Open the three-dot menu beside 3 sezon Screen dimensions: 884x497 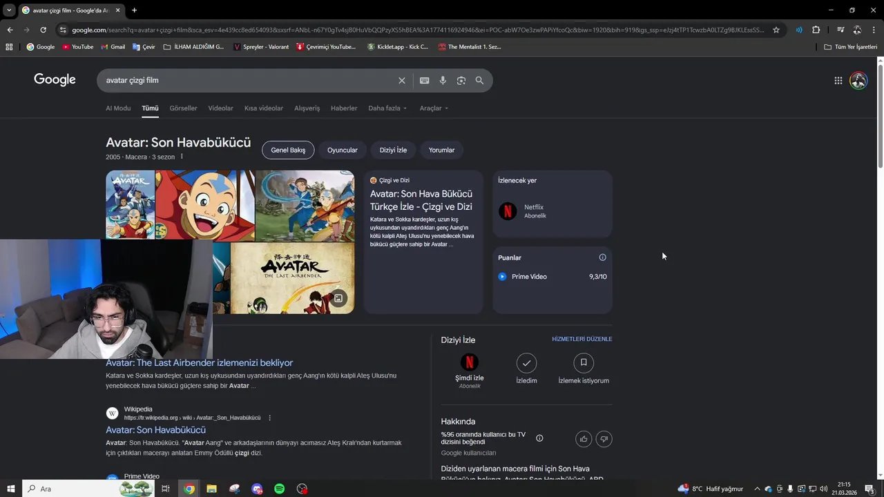[182, 157]
